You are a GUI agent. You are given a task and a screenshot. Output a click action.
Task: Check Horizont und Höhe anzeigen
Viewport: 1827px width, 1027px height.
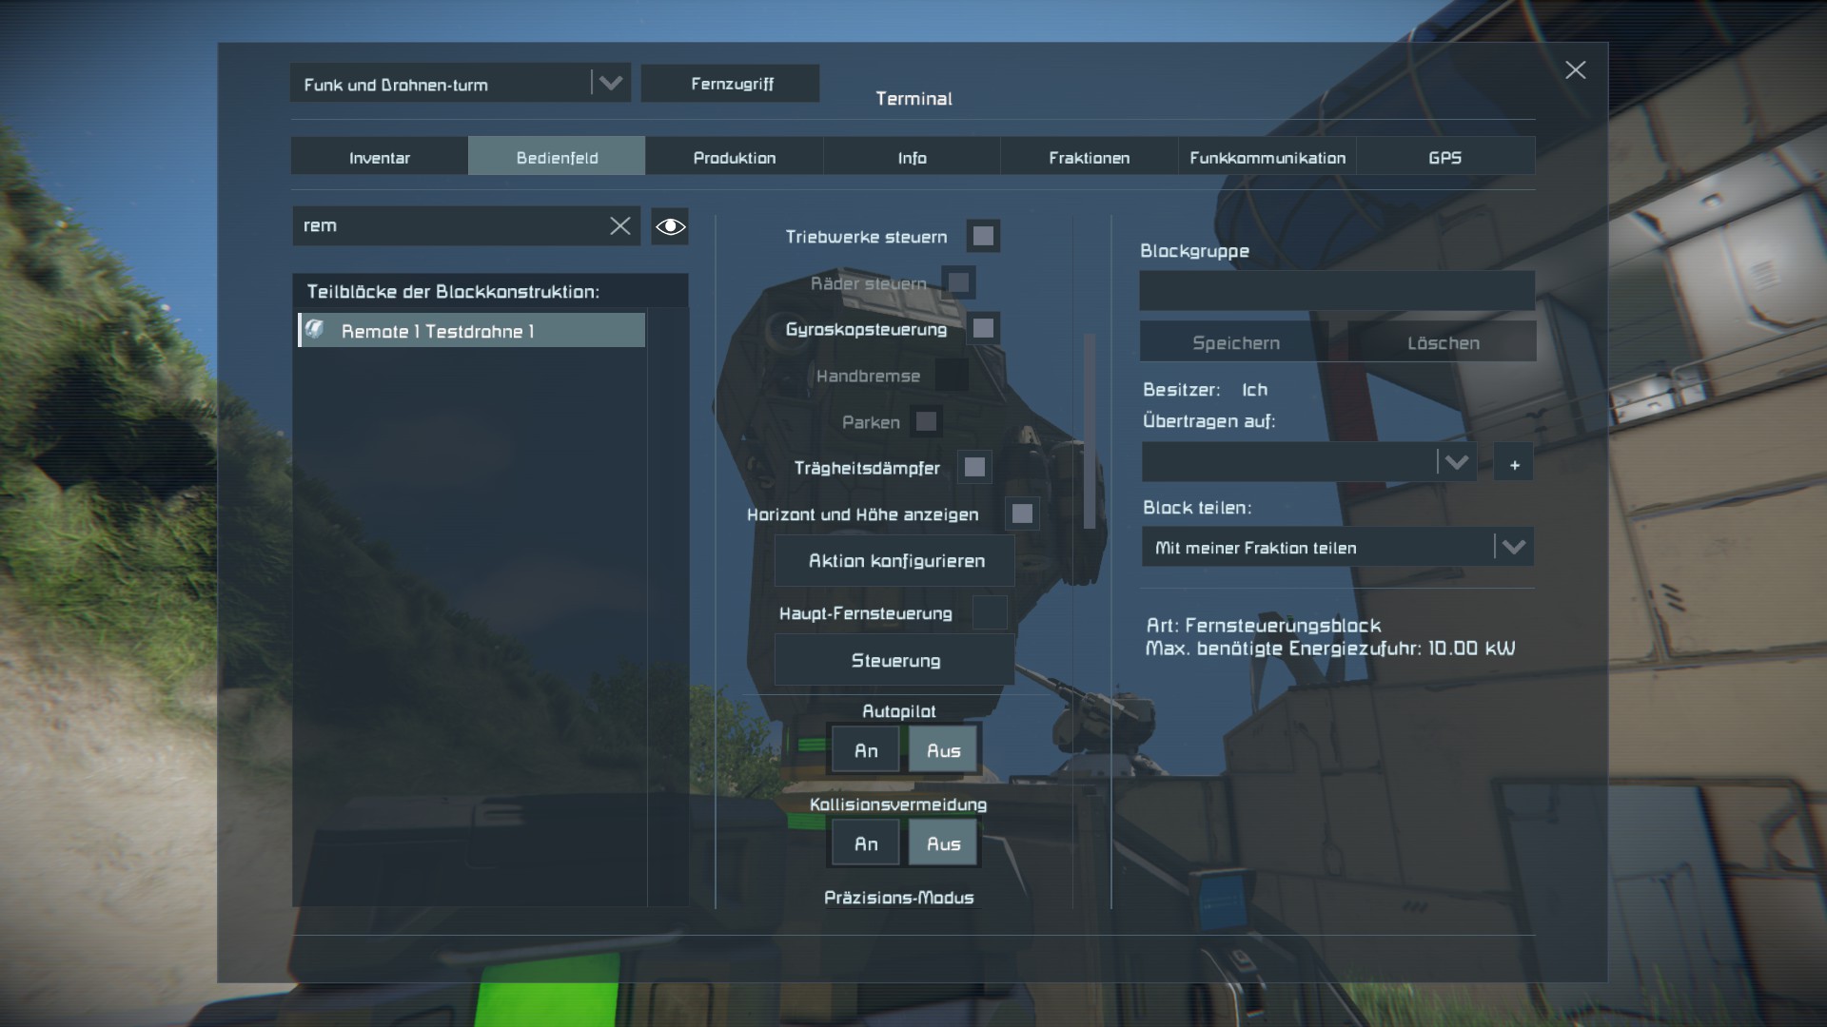1022,513
